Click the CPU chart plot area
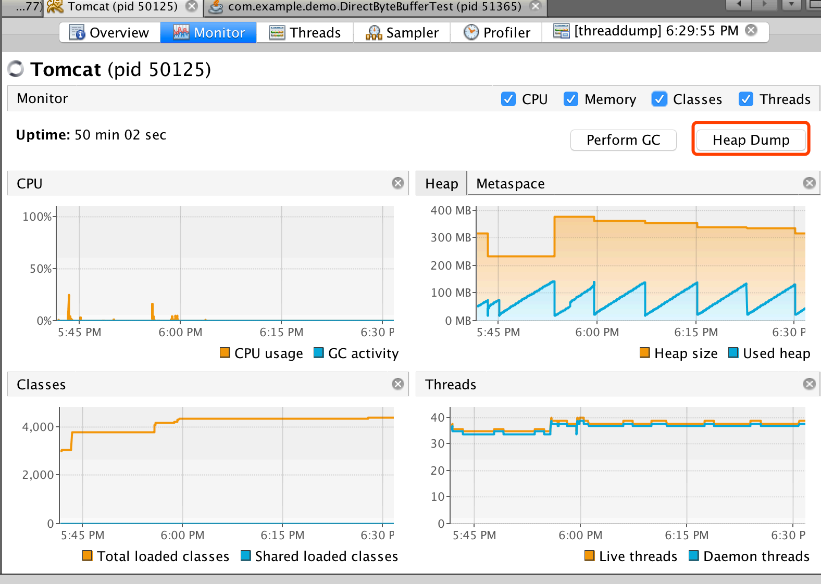This screenshot has width=821, height=584. (x=225, y=263)
